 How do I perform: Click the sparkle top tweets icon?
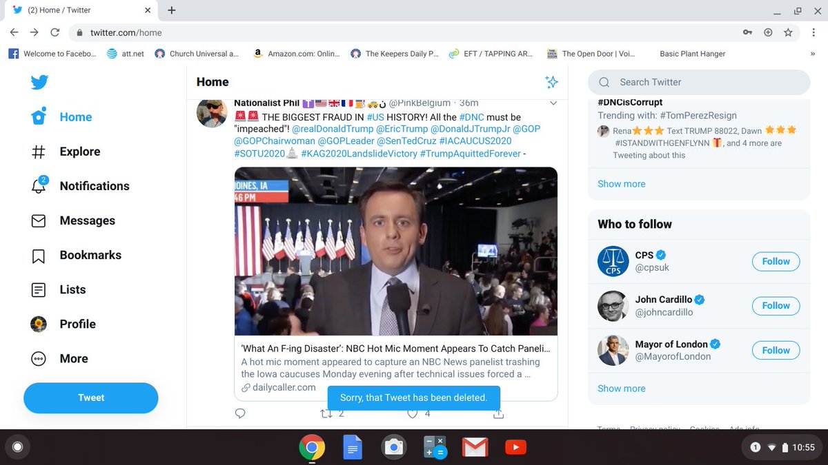pos(551,82)
